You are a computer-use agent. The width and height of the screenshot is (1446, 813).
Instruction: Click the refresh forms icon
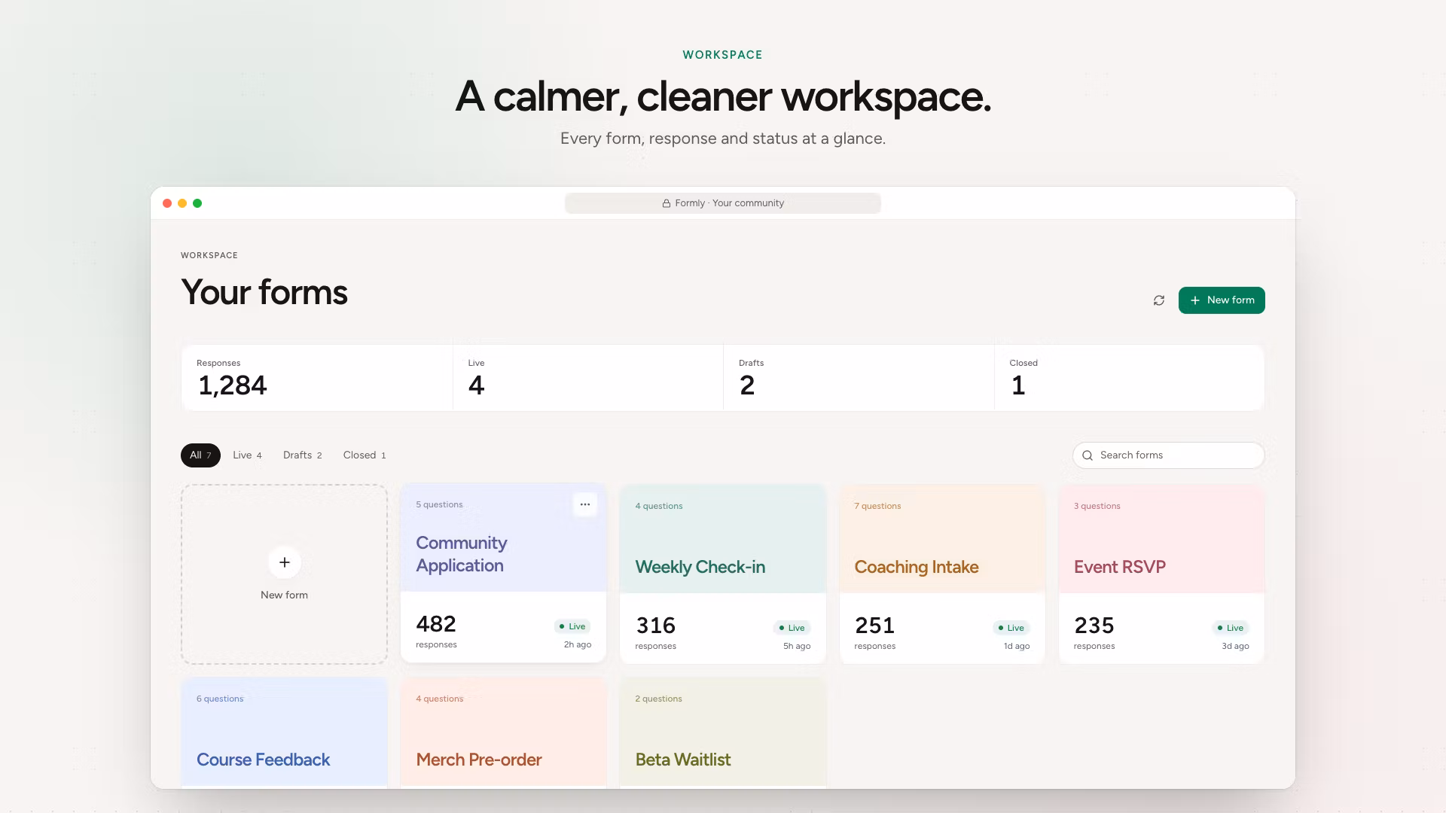pyautogui.click(x=1158, y=300)
